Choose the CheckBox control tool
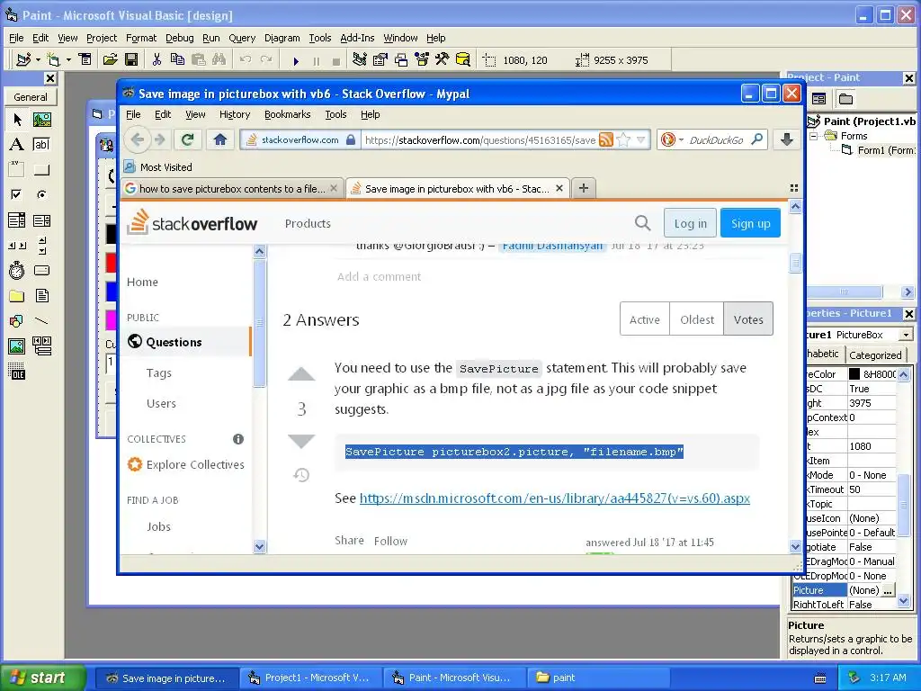921x691 pixels. click(16, 194)
